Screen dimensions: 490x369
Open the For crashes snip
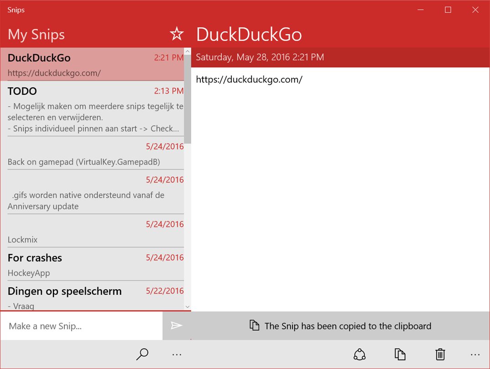pos(93,265)
